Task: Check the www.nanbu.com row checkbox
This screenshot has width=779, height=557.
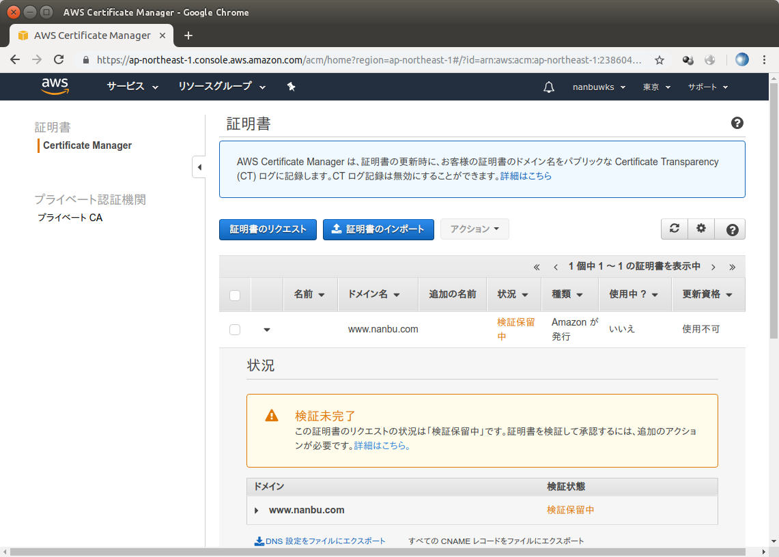Action: (x=235, y=329)
